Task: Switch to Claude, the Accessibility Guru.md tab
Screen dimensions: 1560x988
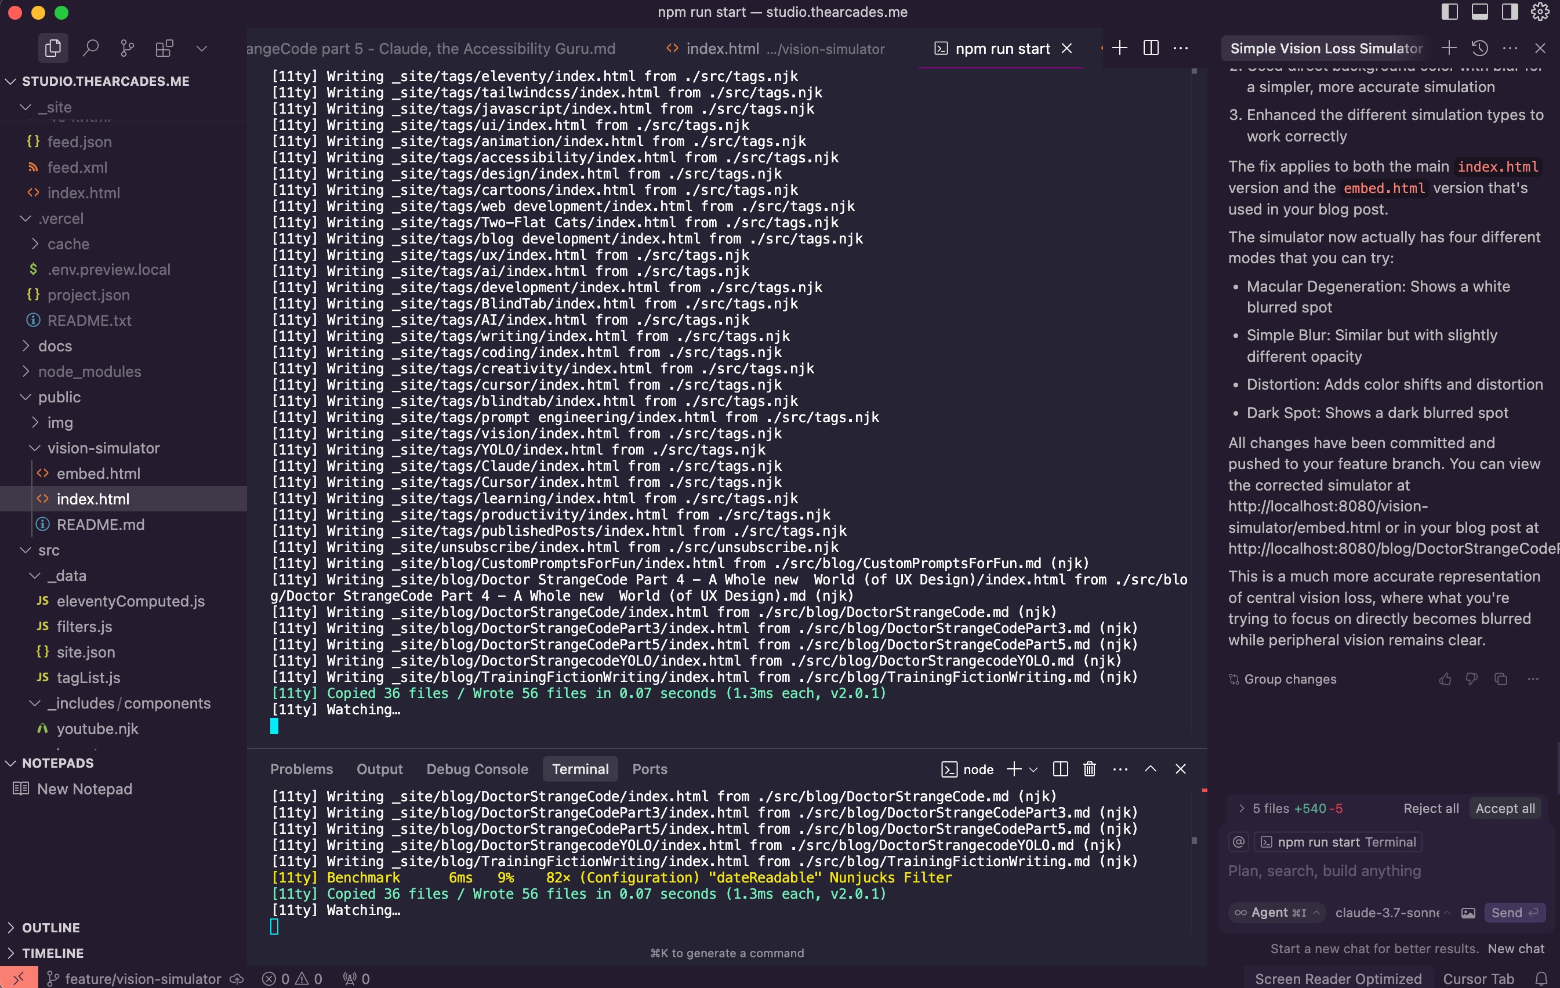Action: pyautogui.click(x=431, y=49)
